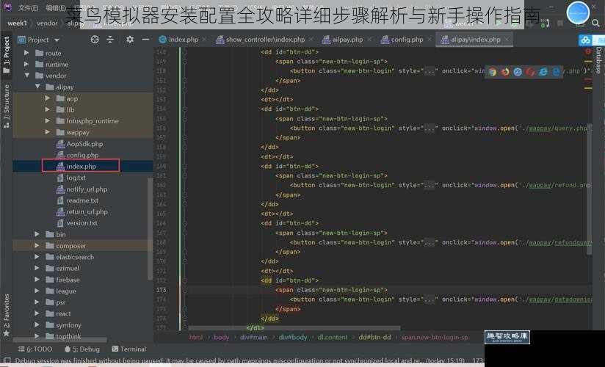Click div#main in editor breadcrumbs

pos(254,338)
